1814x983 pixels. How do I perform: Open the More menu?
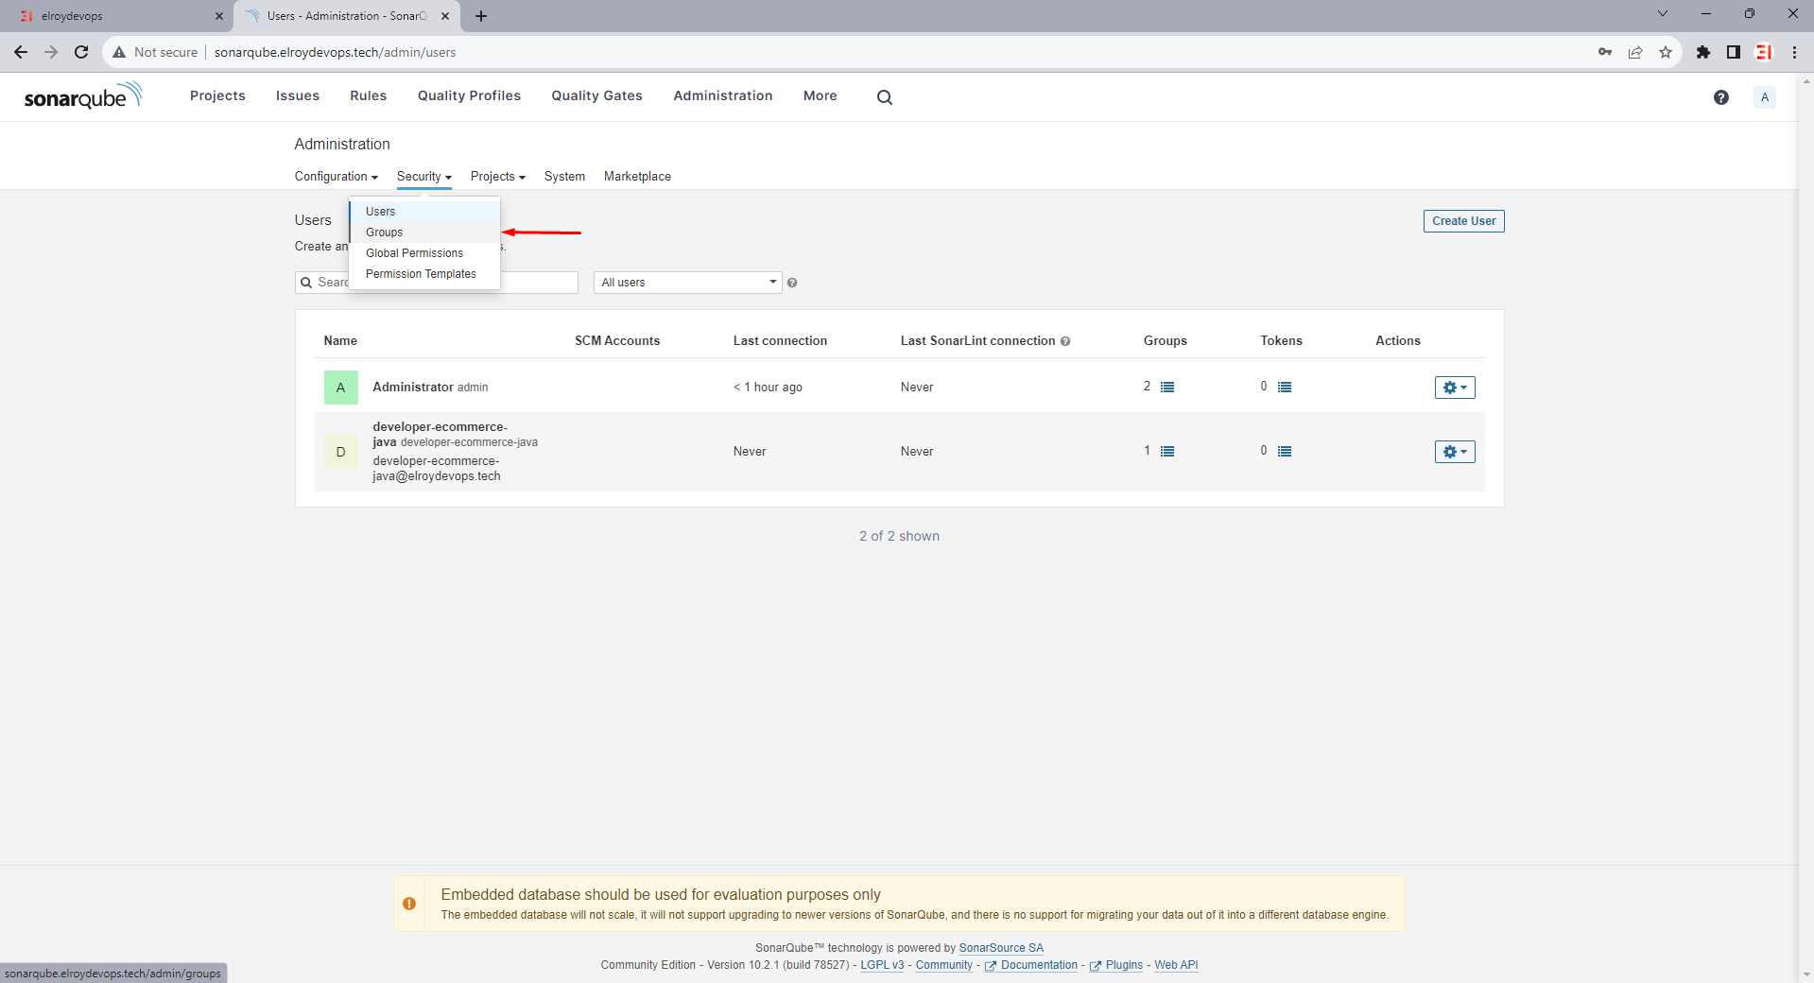[x=821, y=95]
